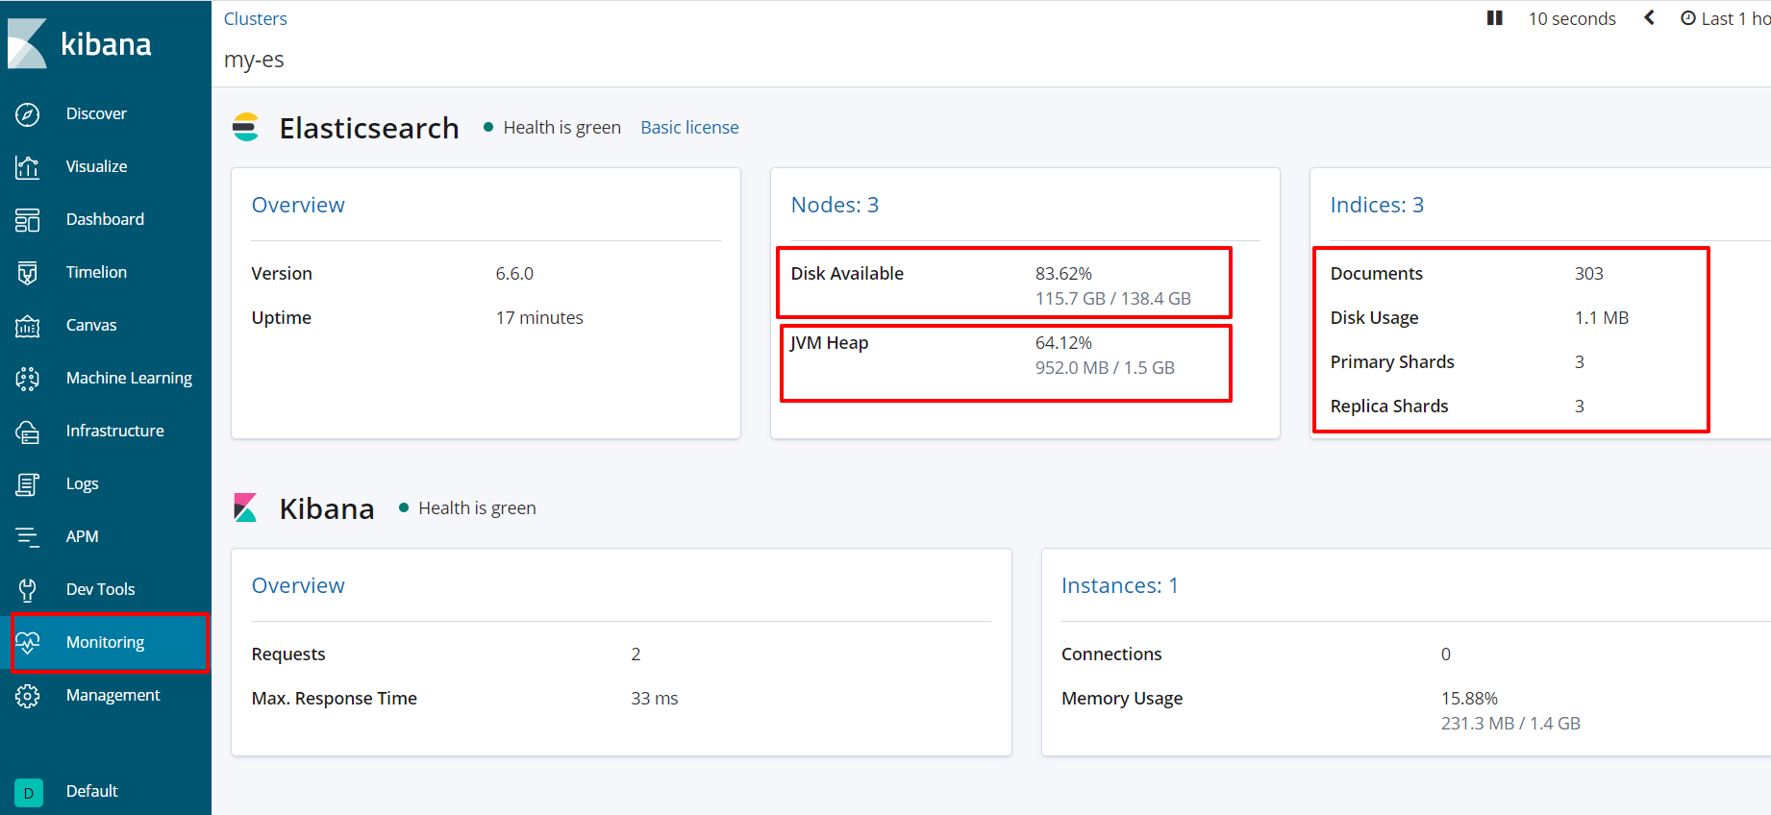Select Visualize in the sidebar menu
The image size is (1771, 815).
[96, 166]
